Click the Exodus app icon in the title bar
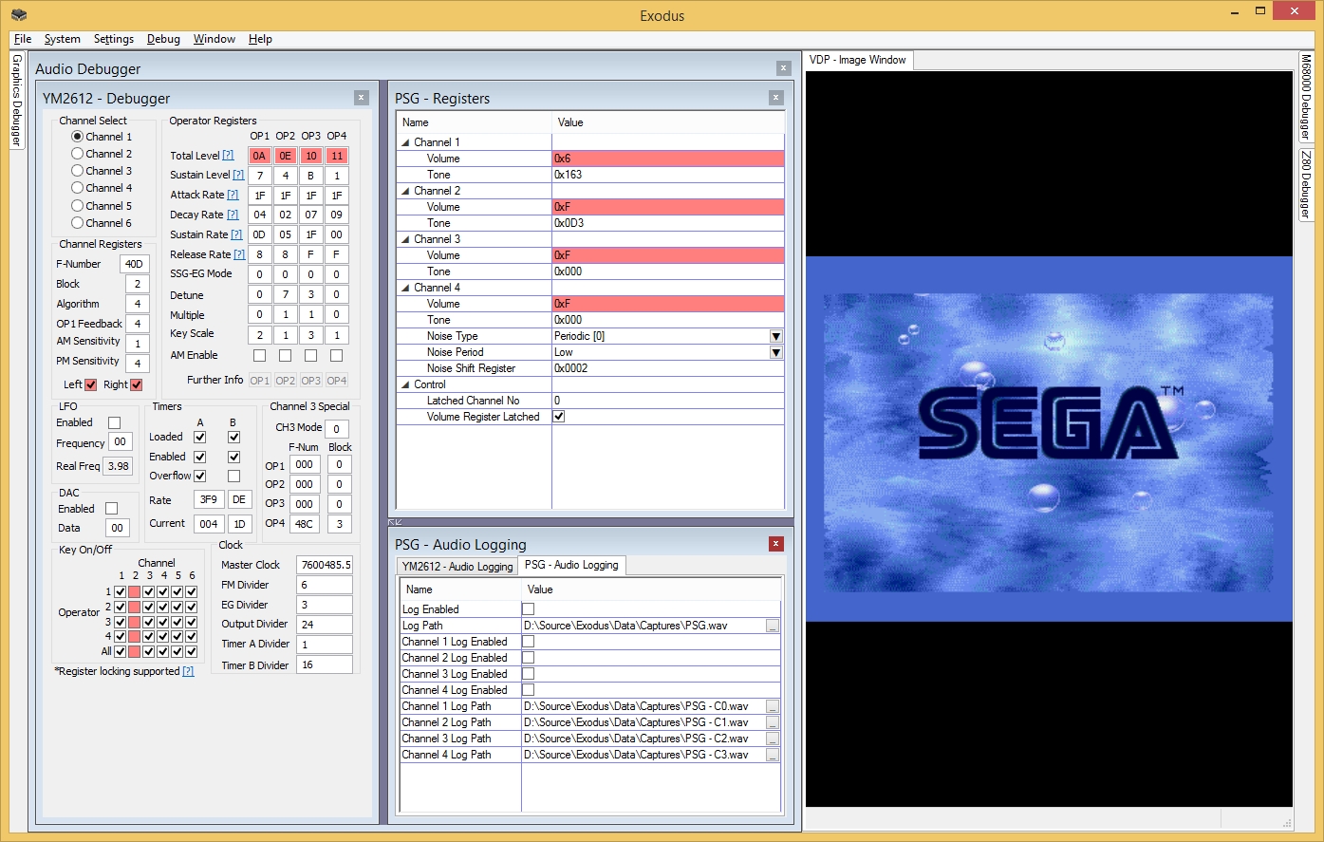The image size is (1324, 842). (18, 14)
